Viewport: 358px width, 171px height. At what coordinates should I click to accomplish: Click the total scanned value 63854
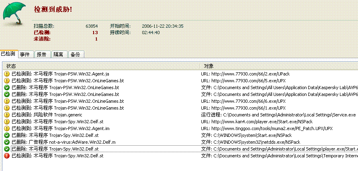click(x=92, y=26)
